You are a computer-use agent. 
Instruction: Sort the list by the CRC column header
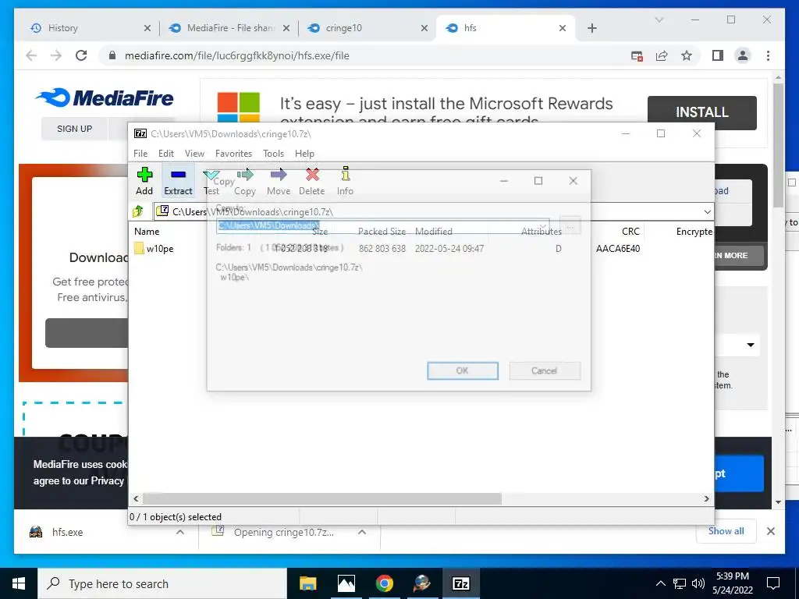click(x=630, y=231)
